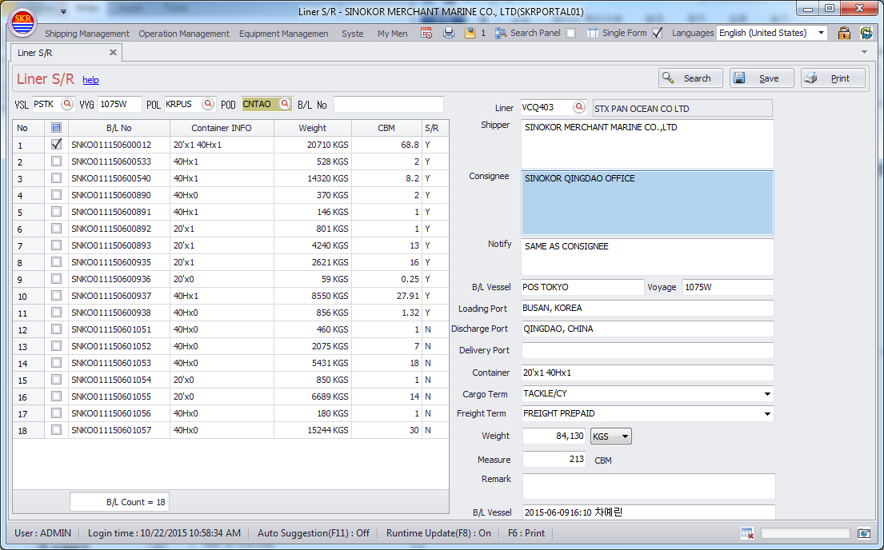Click the camera screenshot icon in status bar
884x550 pixels.
[x=864, y=533]
